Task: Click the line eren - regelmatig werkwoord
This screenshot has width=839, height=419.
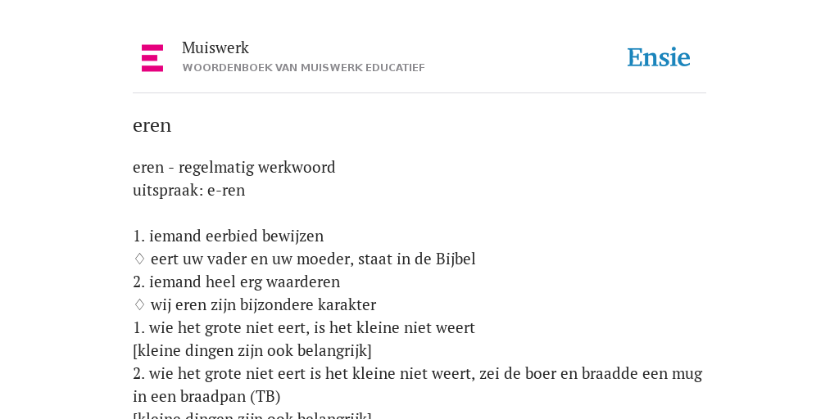Action: click(234, 167)
